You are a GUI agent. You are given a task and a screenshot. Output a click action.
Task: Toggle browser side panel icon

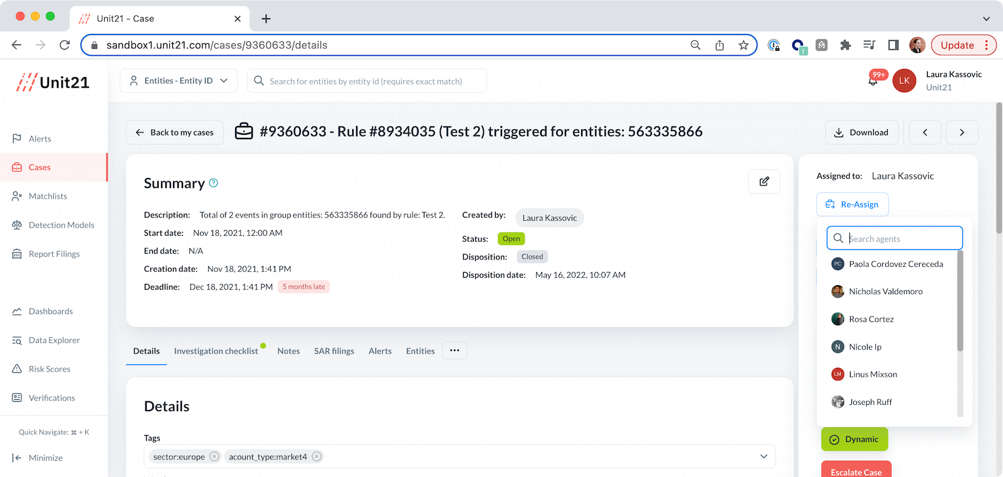click(x=893, y=45)
